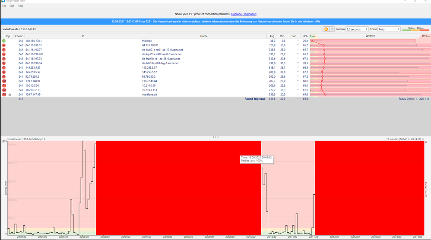This screenshot has height=240, width=431.
Task: Click the IP column header
Action: pos(82,36)
